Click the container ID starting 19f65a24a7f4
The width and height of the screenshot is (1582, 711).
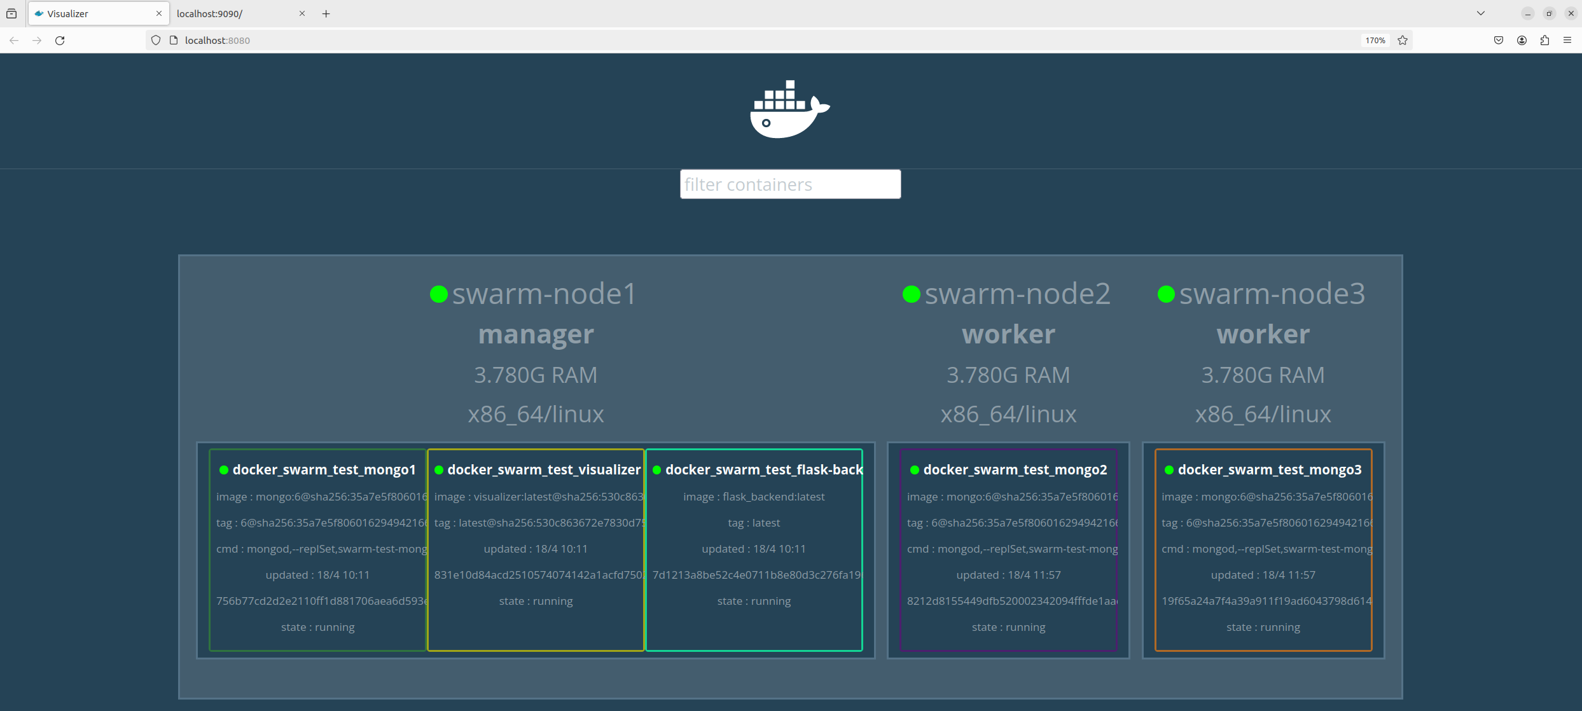tap(1266, 601)
